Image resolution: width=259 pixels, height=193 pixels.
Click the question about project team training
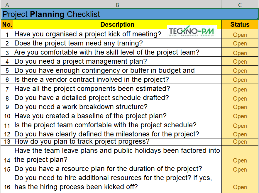pyautogui.click(x=117, y=43)
